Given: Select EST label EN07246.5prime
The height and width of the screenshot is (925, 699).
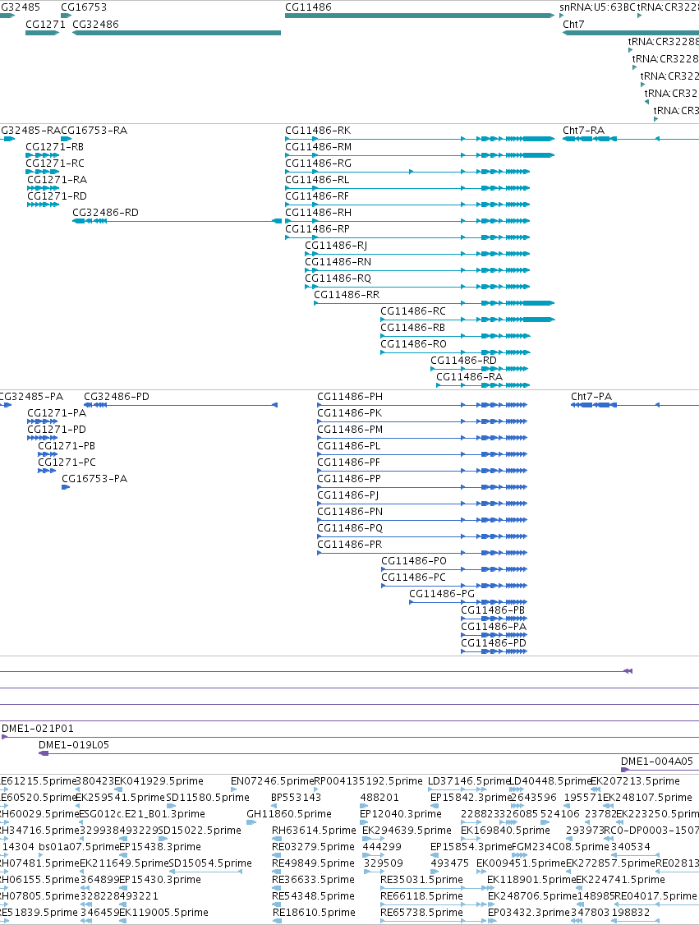Looking at the screenshot, I should pos(272,781).
